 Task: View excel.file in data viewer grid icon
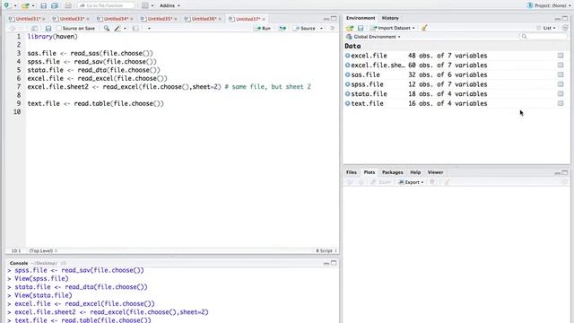coord(561,56)
